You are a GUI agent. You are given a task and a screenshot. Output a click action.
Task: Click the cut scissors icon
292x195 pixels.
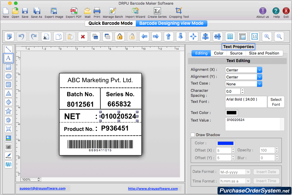coord(46,36)
